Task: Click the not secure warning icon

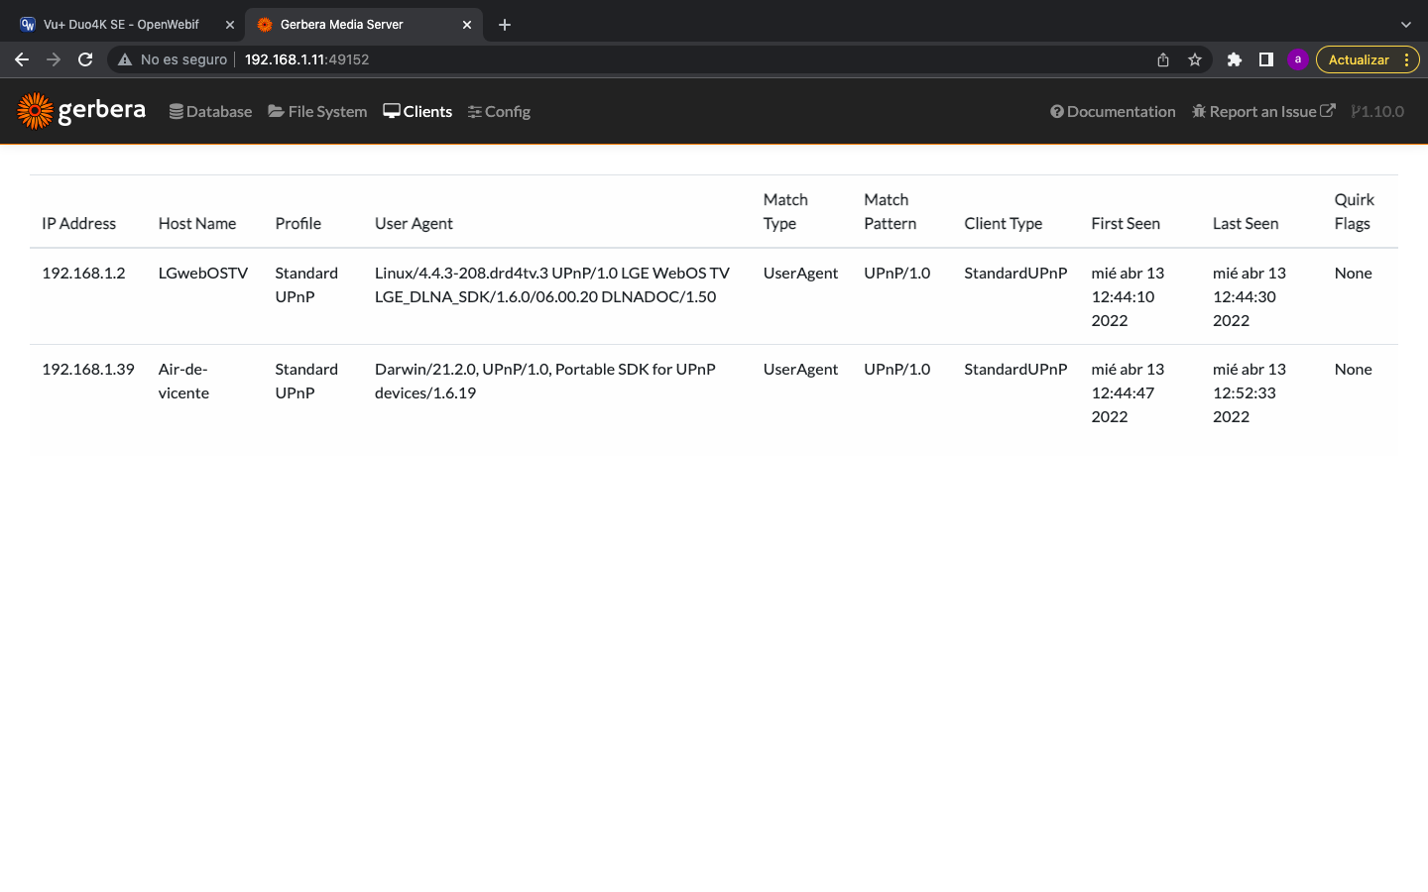Action: click(x=125, y=59)
